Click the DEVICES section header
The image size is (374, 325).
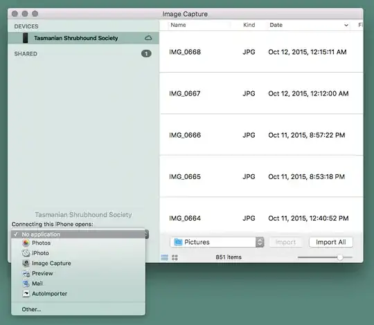click(x=26, y=26)
